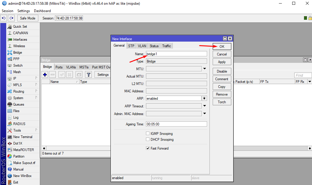Screen dimensions: 312x185
Task: Expand the MTU field arrow
Action: (204, 69)
